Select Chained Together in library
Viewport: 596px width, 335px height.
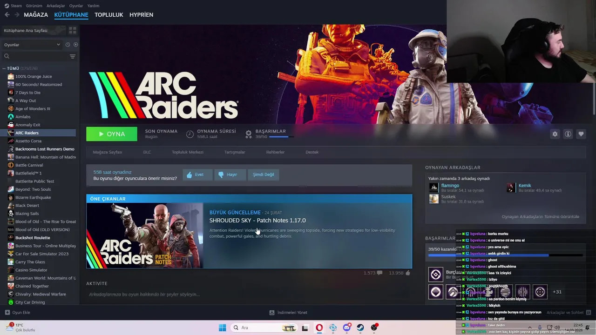click(32, 286)
